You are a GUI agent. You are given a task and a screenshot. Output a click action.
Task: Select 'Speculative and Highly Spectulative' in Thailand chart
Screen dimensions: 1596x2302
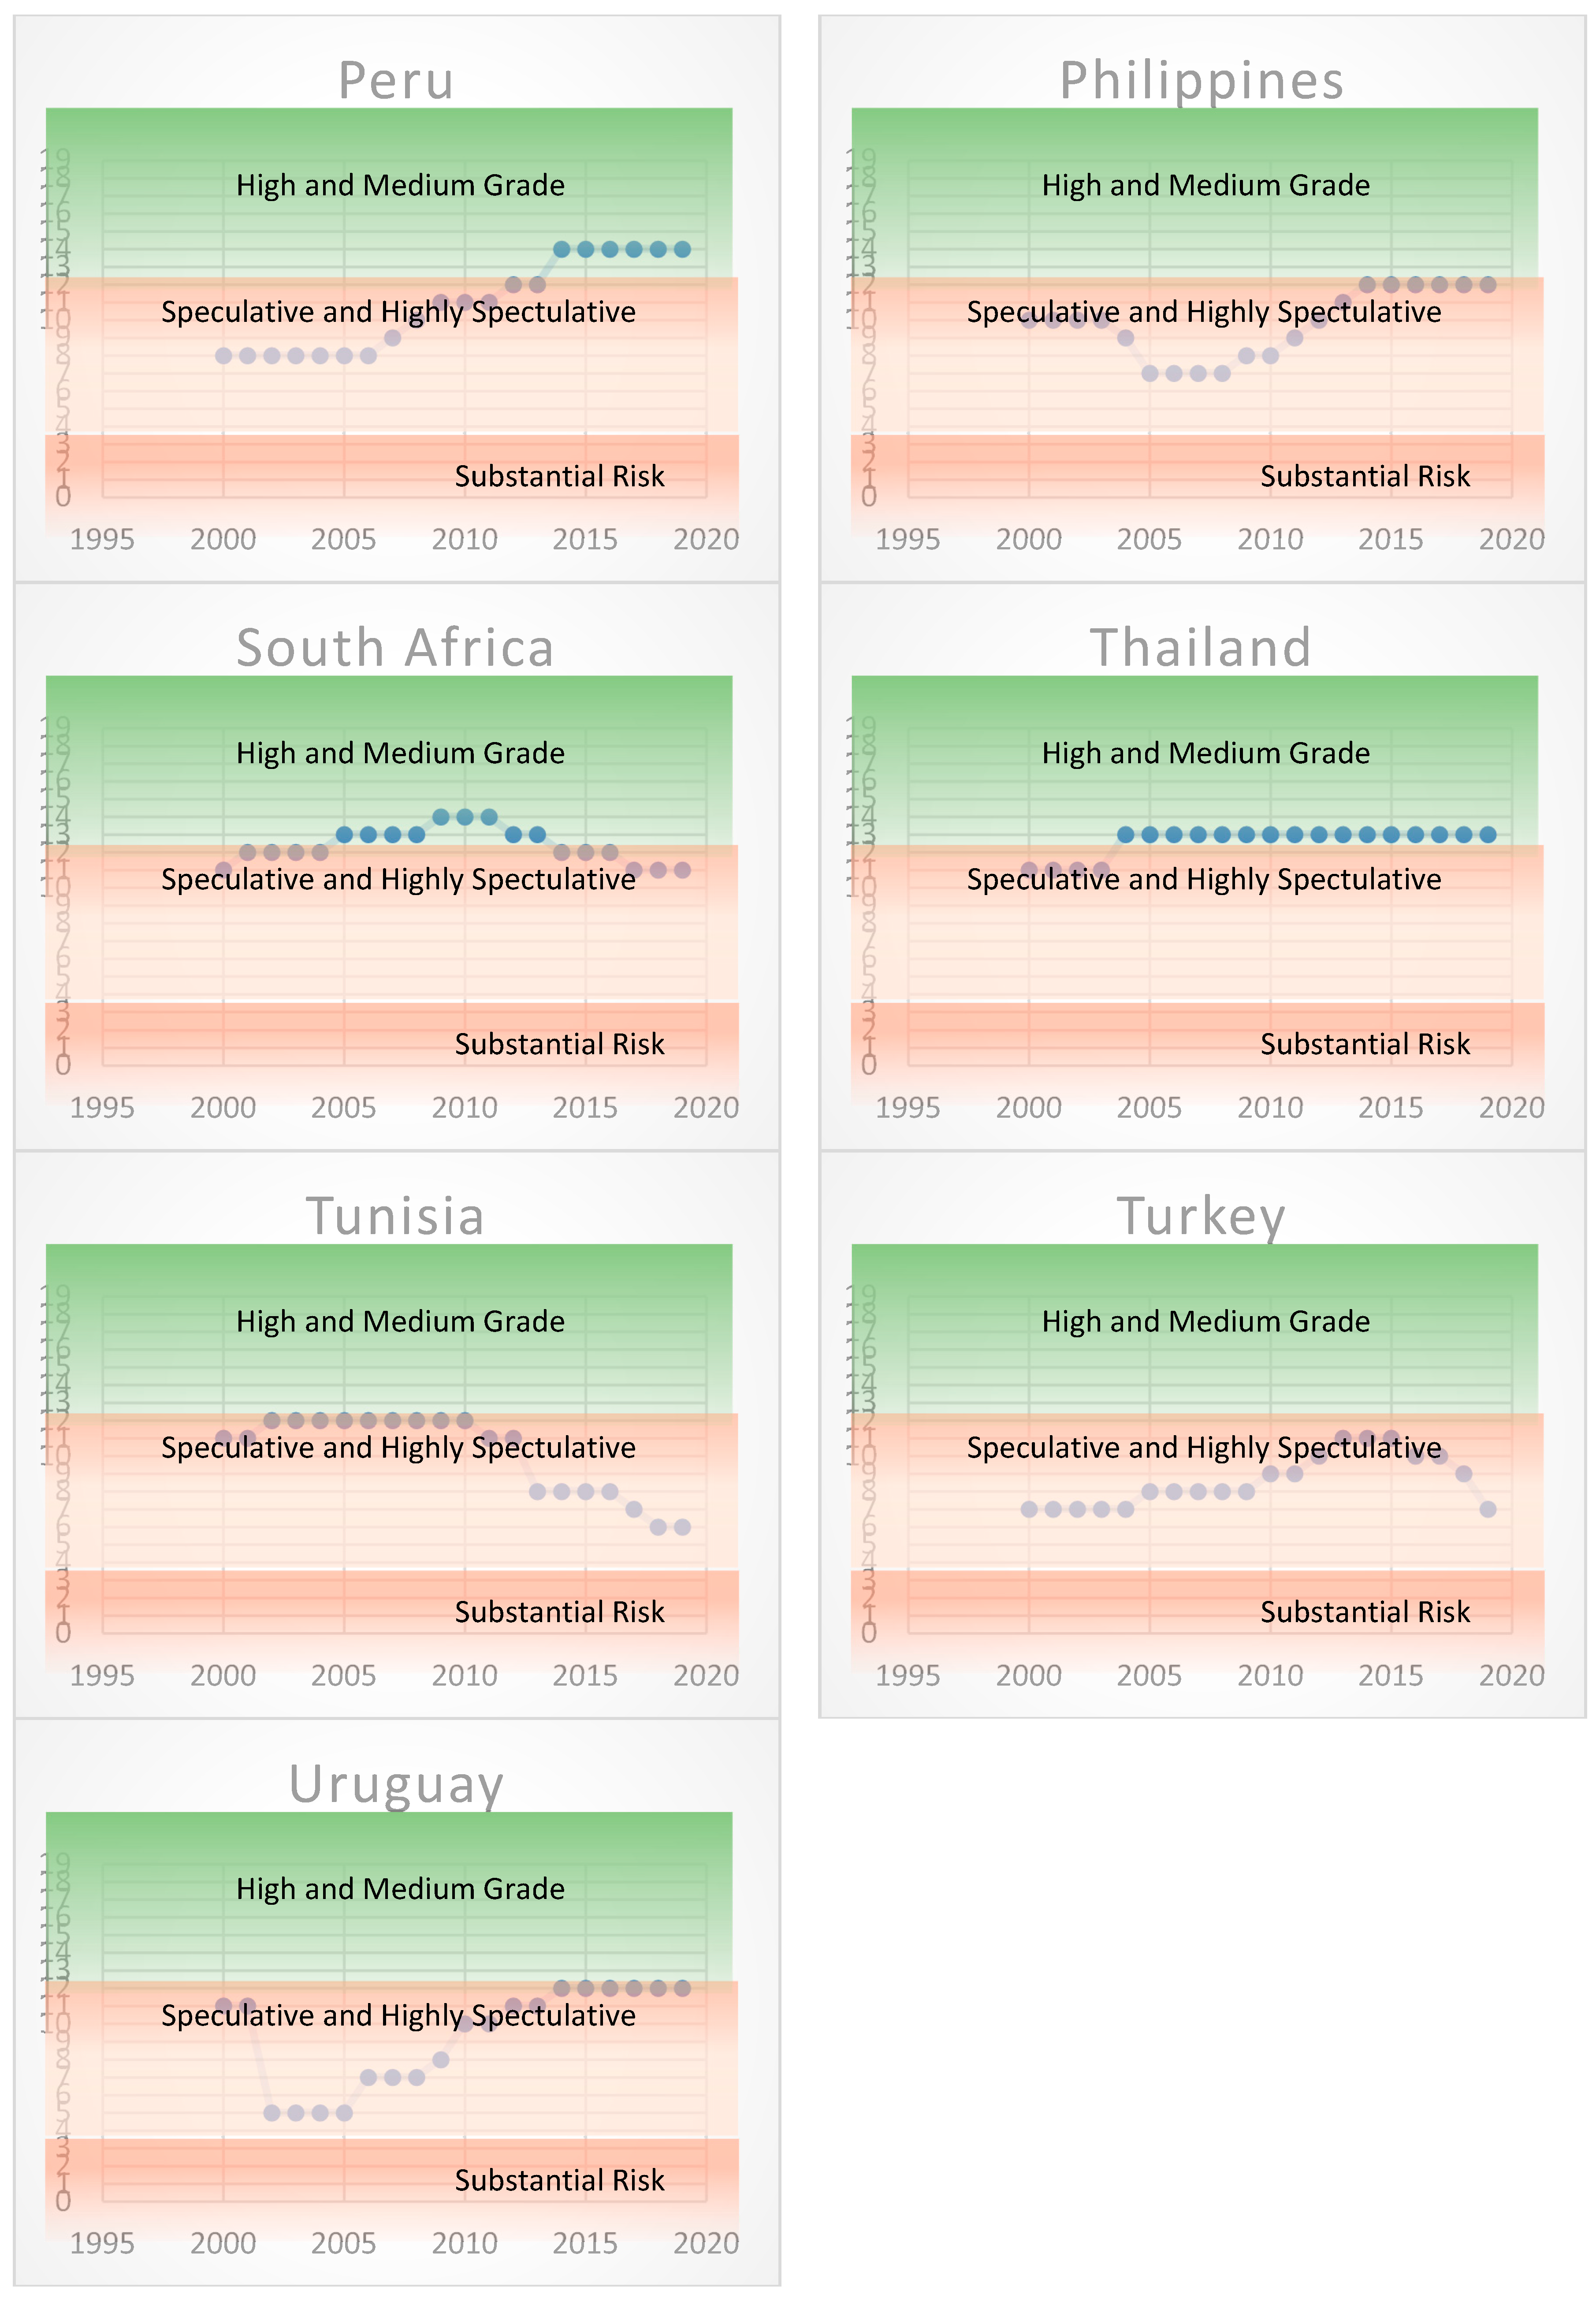pyautogui.click(x=1204, y=879)
